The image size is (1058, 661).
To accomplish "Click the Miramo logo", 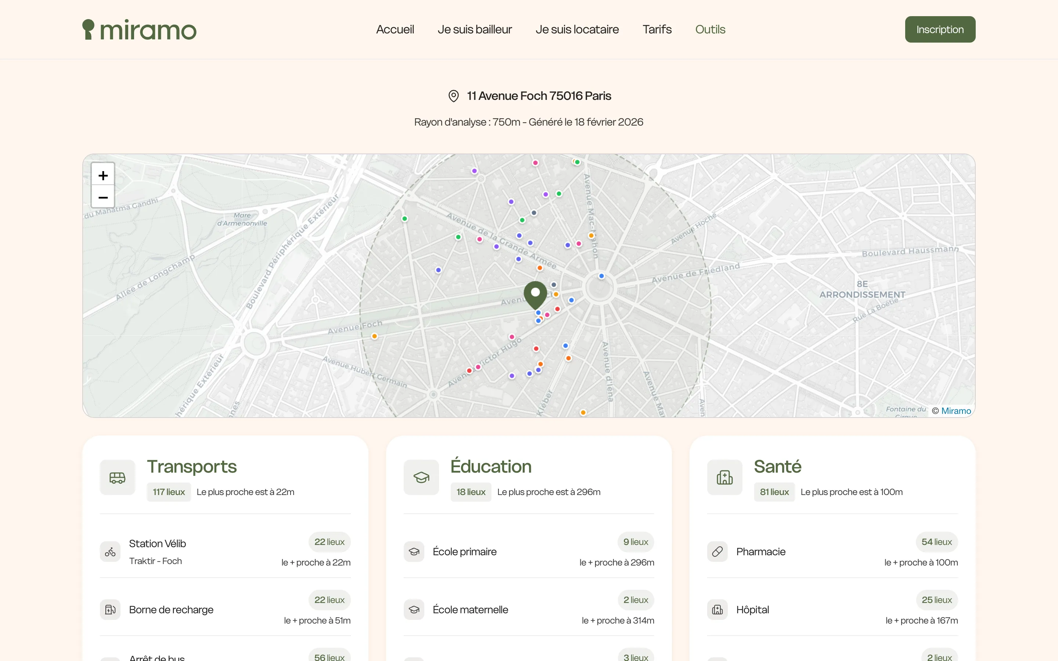I will [139, 29].
